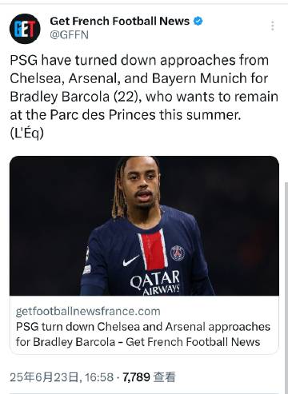The height and width of the screenshot is (394, 288).
Task: Click the Nike swoosh logo on shirt
Action: [130, 261]
